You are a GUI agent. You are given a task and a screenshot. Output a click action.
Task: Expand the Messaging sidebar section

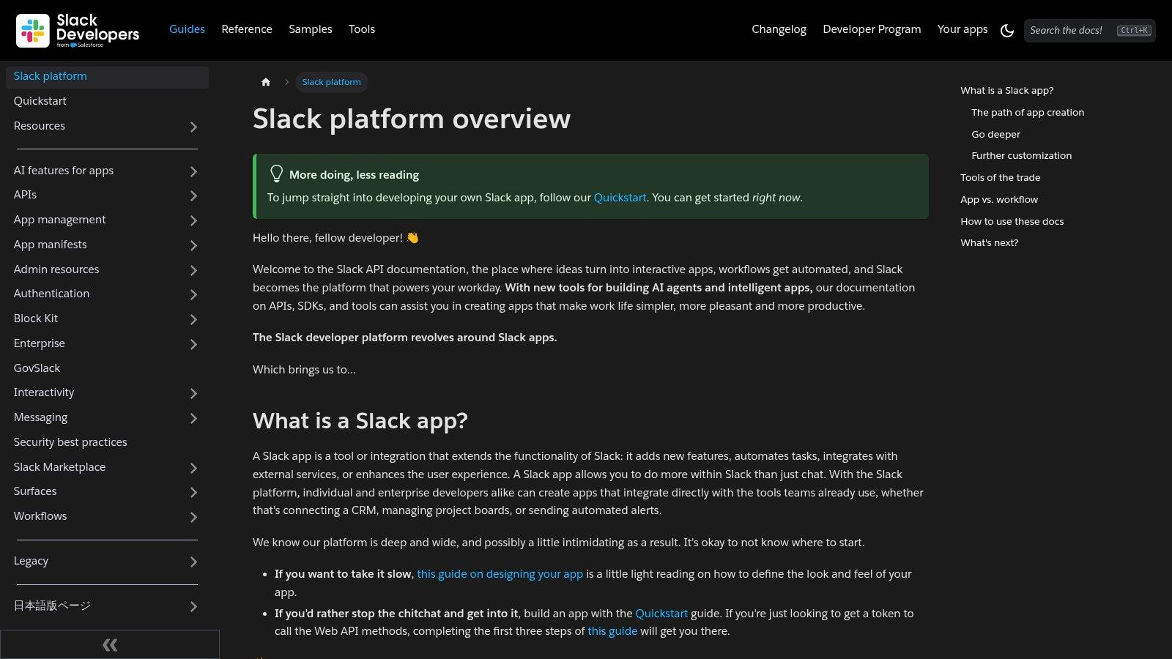(193, 418)
